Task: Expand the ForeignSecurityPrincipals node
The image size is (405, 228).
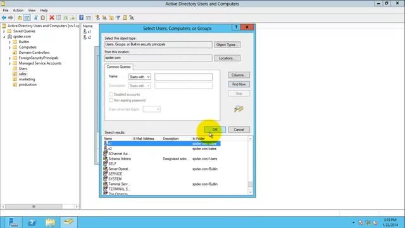Action: click(x=10, y=58)
